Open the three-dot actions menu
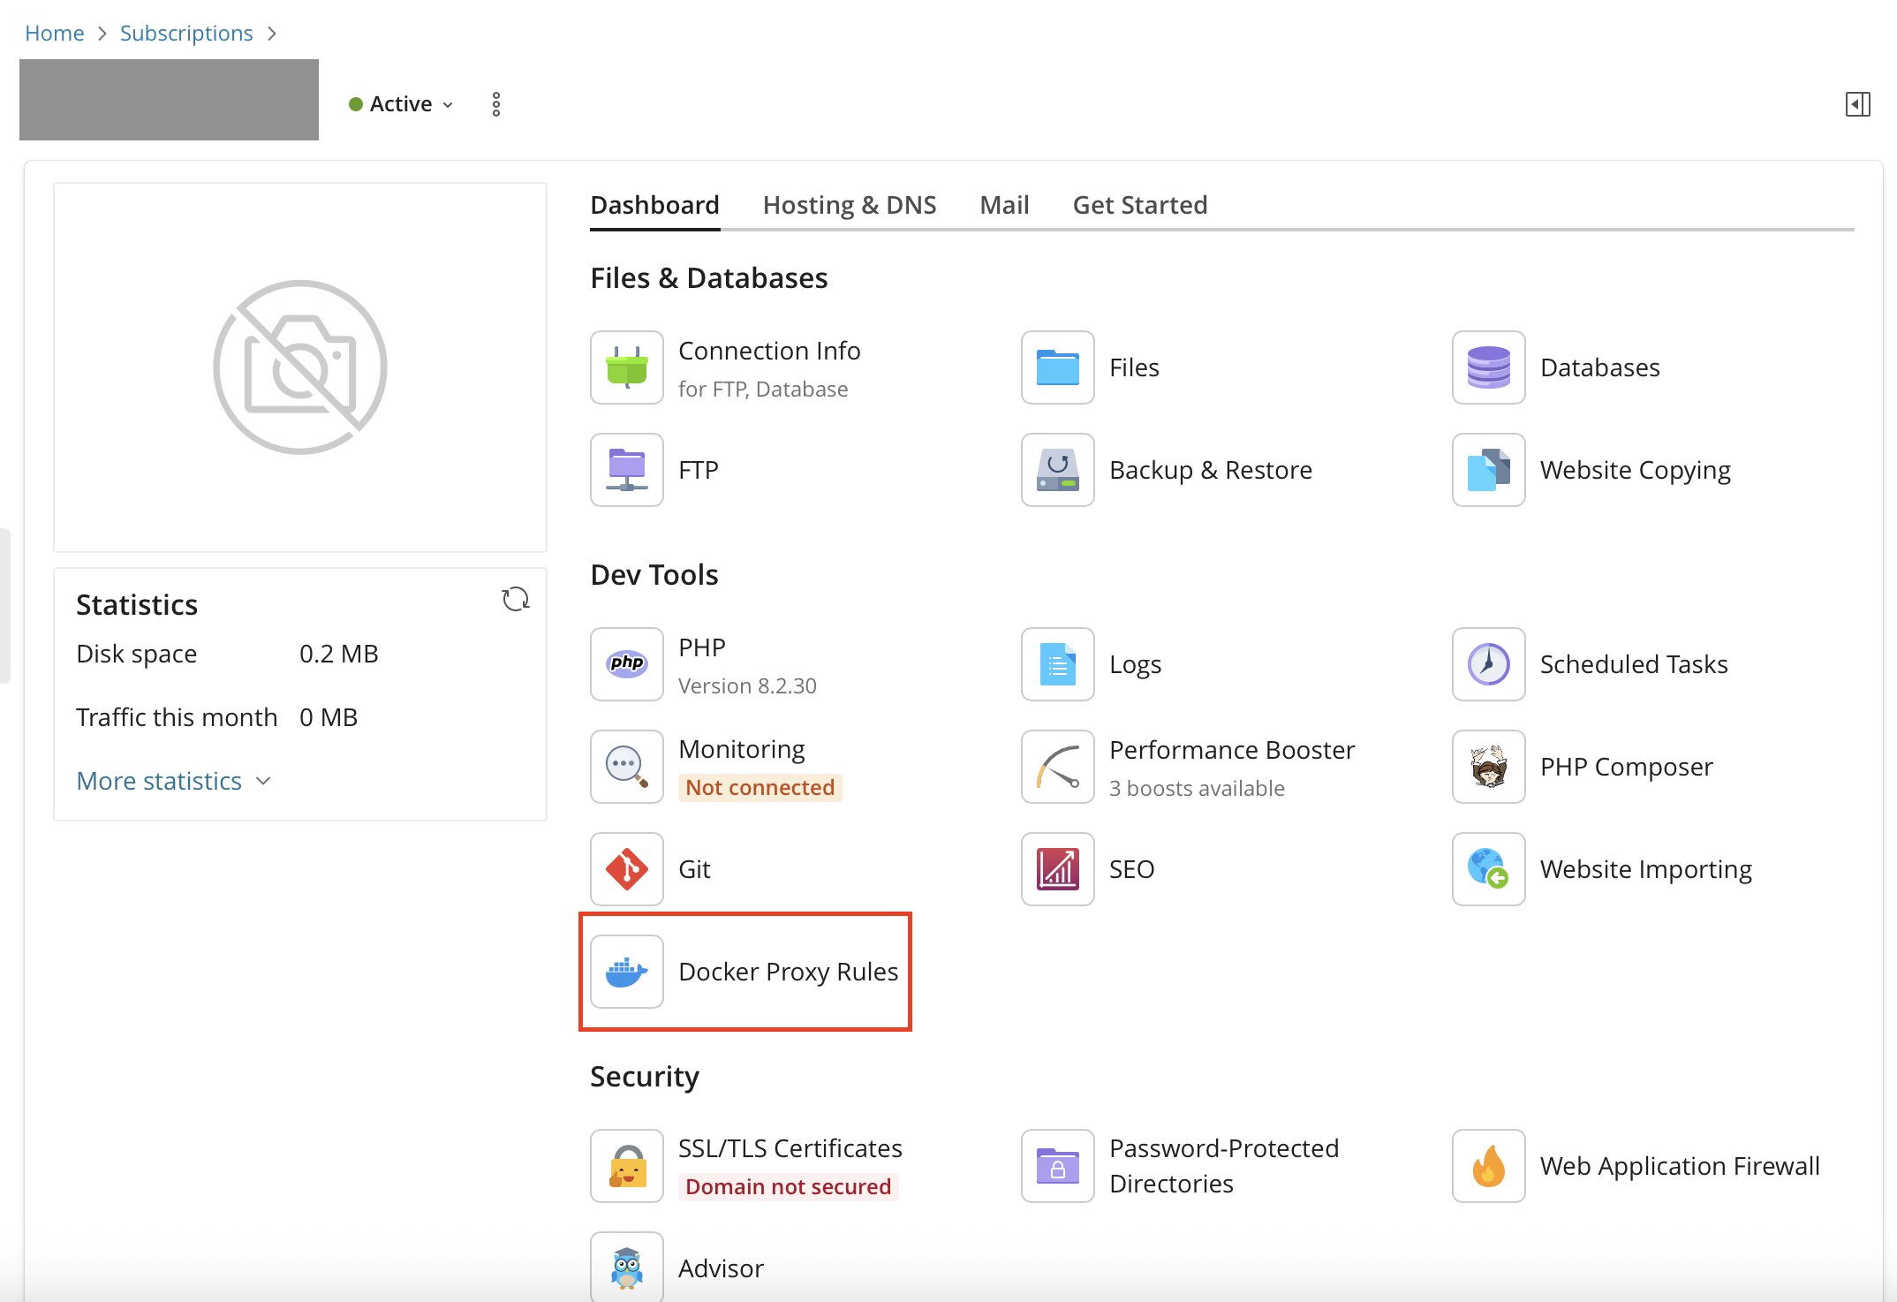 (496, 104)
